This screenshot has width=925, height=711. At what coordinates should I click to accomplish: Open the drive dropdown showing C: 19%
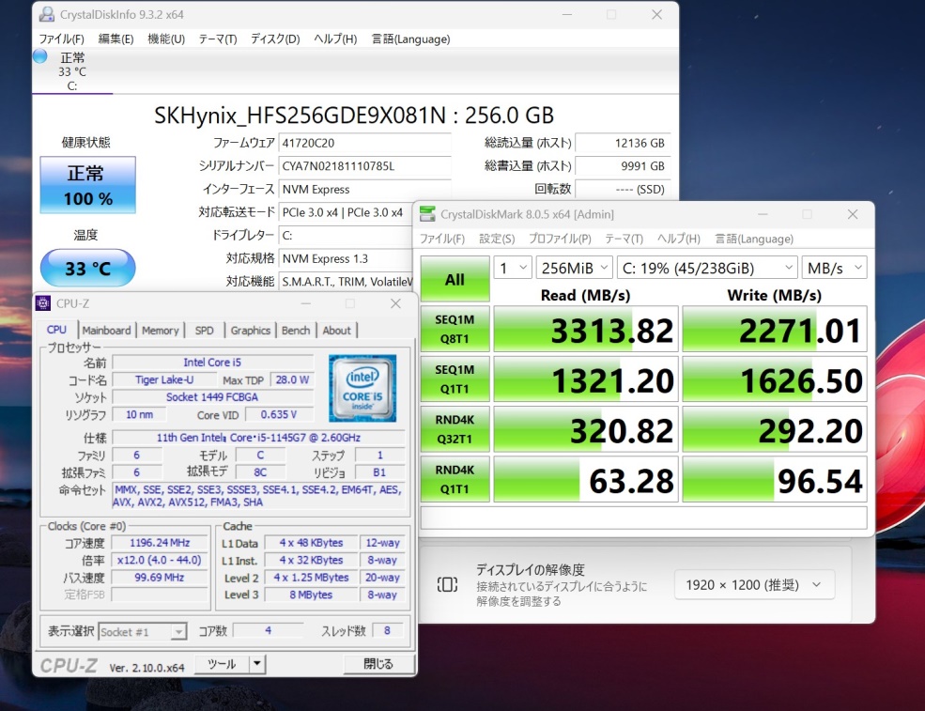click(707, 268)
